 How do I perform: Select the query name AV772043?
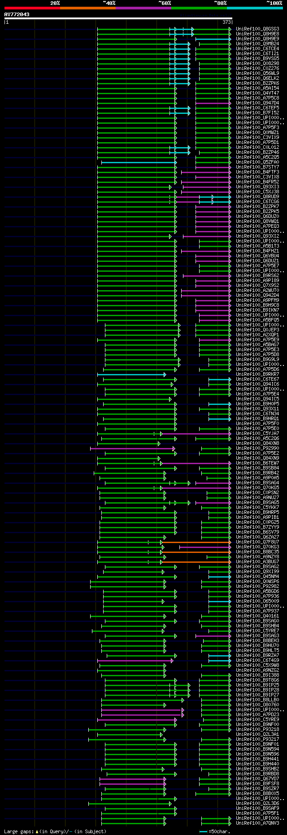[x=17, y=14]
